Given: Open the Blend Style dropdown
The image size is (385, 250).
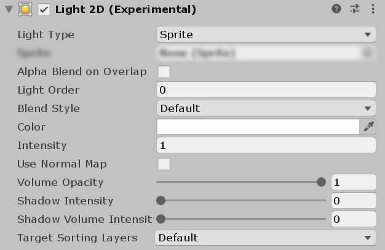Looking at the screenshot, I should click(266, 108).
